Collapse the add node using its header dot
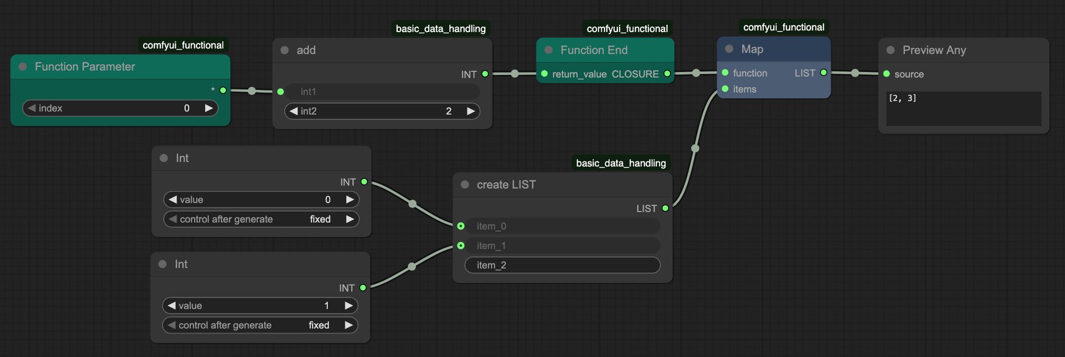Image resolution: width=1065 pixels, height=357 pixels. click(x=285, y=50)
